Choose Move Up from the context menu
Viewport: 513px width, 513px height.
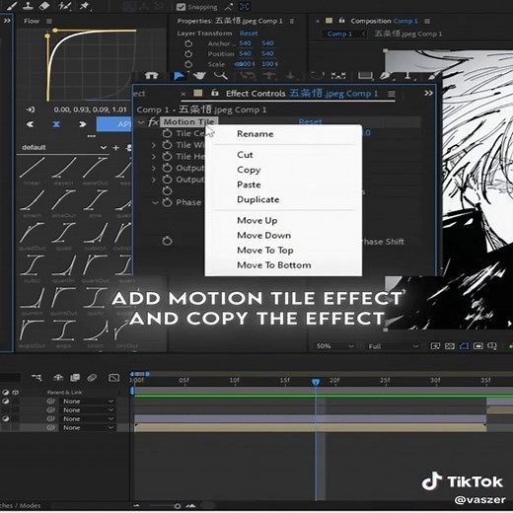click(x=257, y=220)
